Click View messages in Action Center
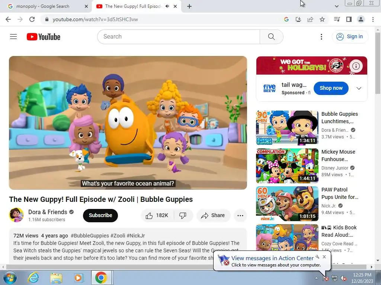 [x=272, y=258]
